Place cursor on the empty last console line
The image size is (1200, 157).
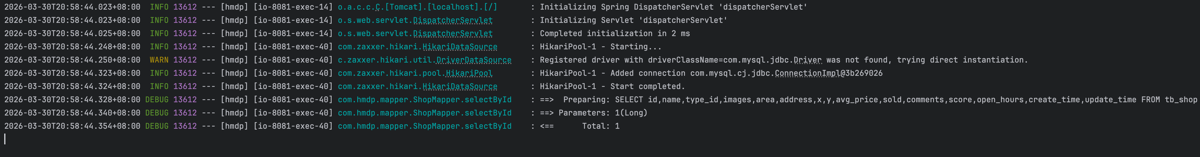point(600,139)
